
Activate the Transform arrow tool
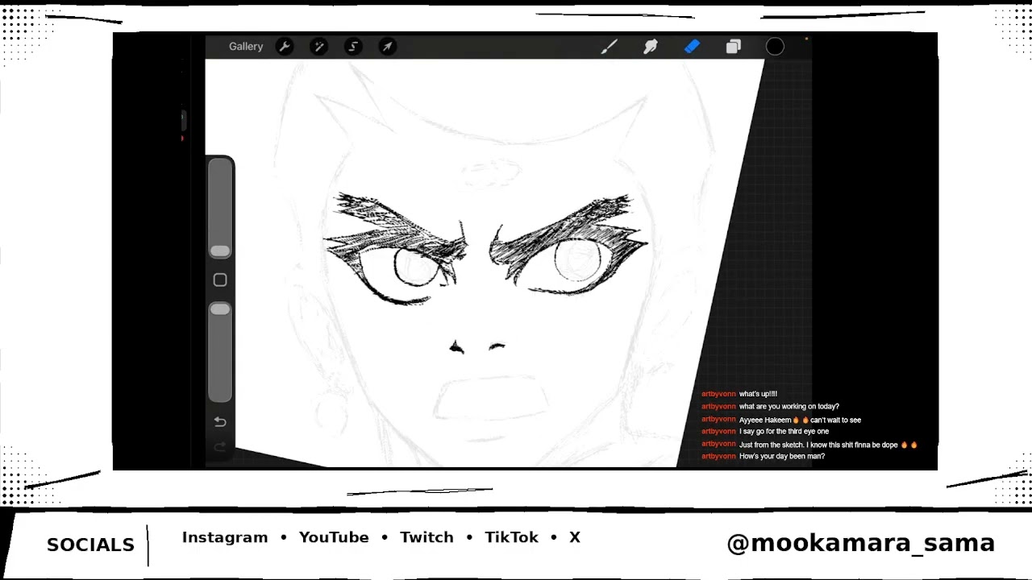click(388, 47)
